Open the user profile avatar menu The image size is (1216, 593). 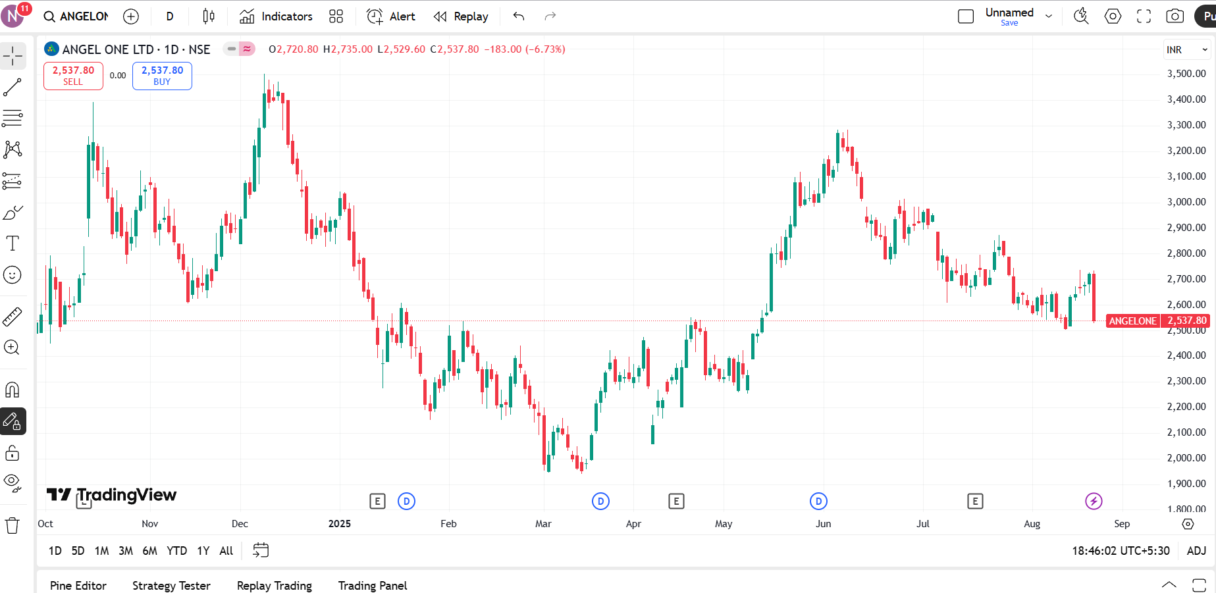(x=13, y=15)
